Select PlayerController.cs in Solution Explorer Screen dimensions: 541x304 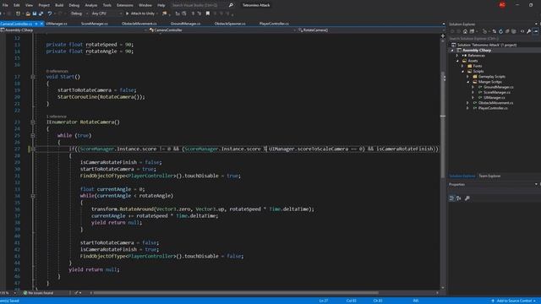(x=493, y=108)
